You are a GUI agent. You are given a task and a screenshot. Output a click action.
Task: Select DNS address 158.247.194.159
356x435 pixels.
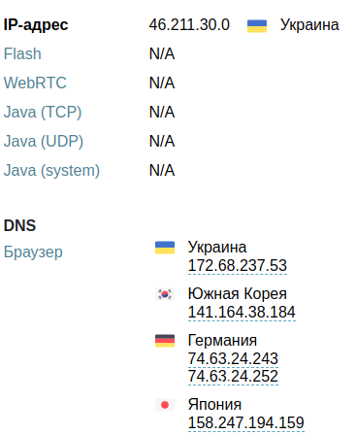tap(245, 422)
